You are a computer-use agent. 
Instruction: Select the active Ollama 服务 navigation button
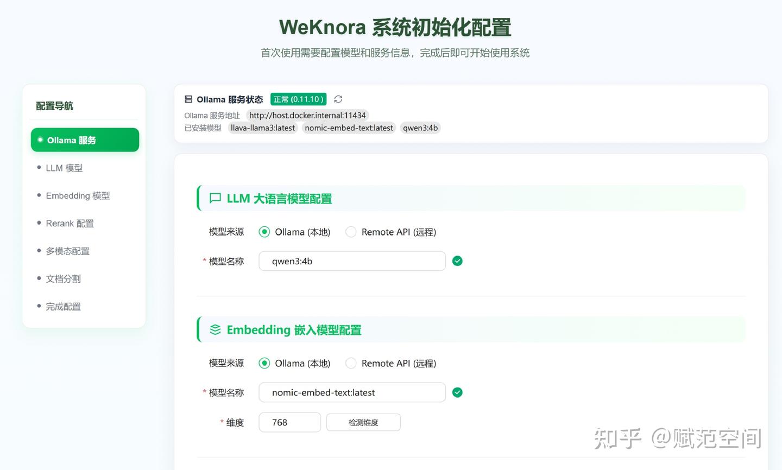pyautogui.click(x=85, y=139)
